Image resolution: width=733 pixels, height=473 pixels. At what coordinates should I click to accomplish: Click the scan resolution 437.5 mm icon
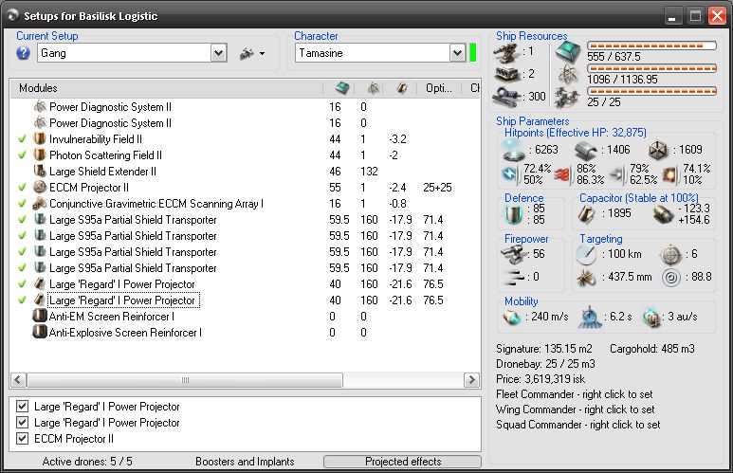click(x=586, y=278)
